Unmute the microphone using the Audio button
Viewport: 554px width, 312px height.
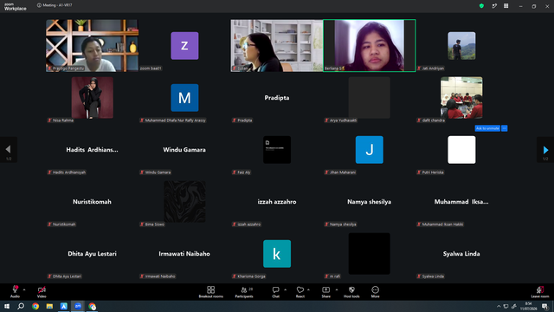15,292
